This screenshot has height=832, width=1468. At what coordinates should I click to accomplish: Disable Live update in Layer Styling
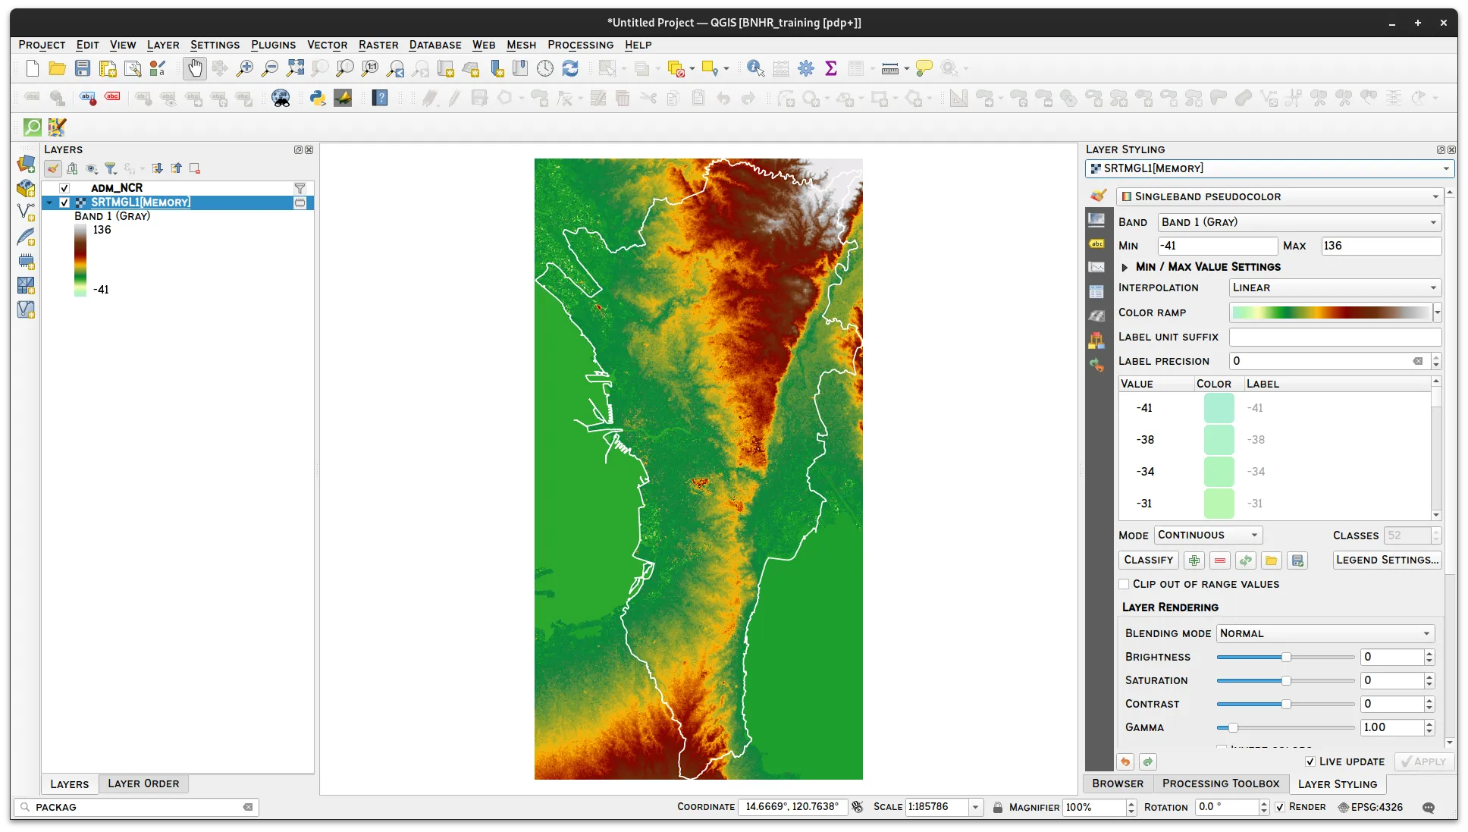(1310, 761)
